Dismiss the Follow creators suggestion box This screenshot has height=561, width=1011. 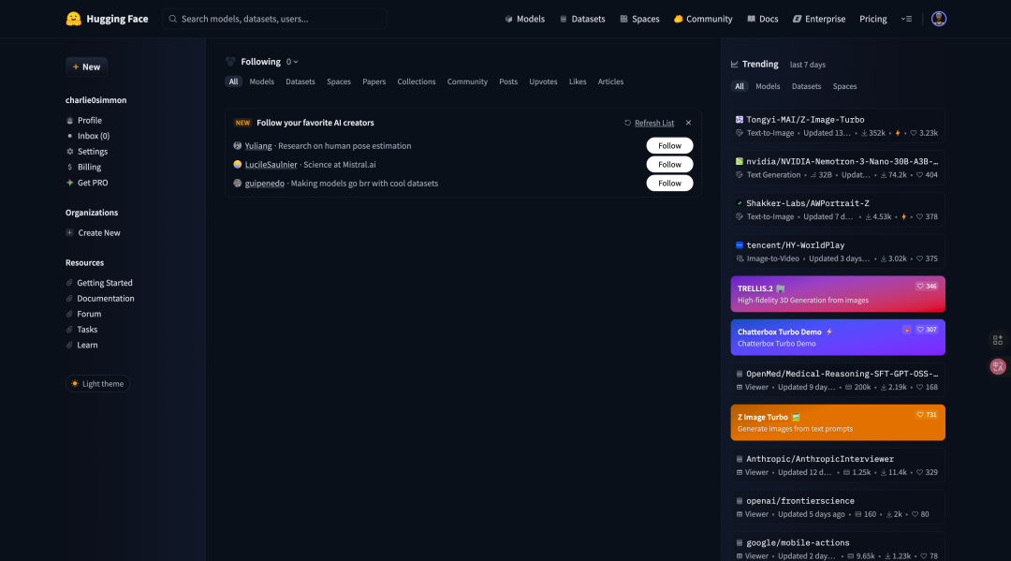tap(689, 123)
